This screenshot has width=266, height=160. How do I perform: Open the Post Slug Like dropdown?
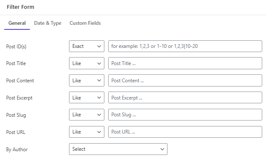click(x=87, y=115)
